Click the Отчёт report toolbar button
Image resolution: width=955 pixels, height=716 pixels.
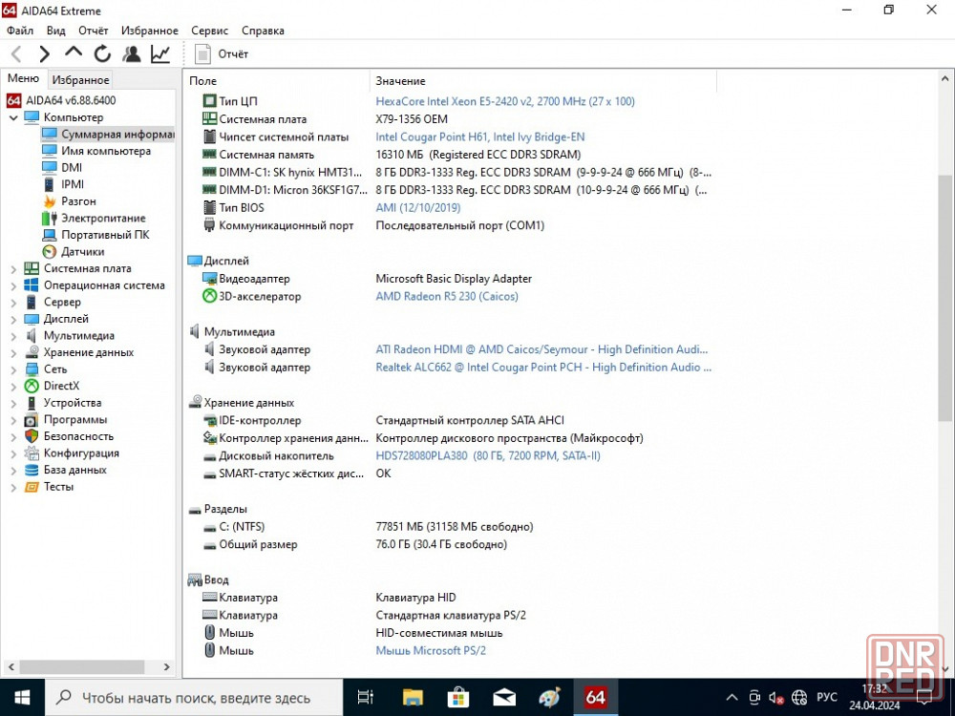[x=222, y=54]
